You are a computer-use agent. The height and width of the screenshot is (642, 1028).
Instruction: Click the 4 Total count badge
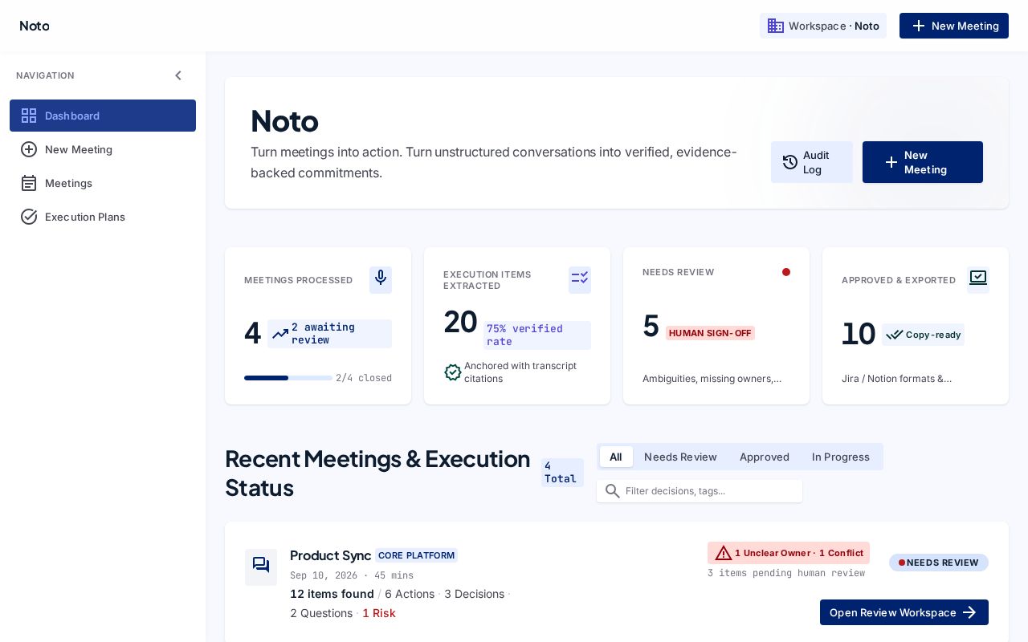click(x=562, y=473)
